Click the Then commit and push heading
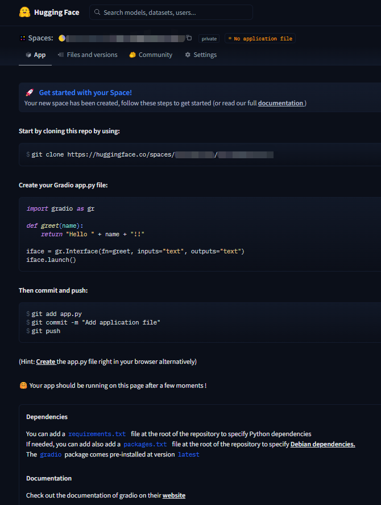The image size is (381, 505). coord(53,290)
